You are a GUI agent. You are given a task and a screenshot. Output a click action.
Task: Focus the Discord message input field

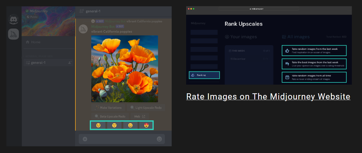(122, 139)
